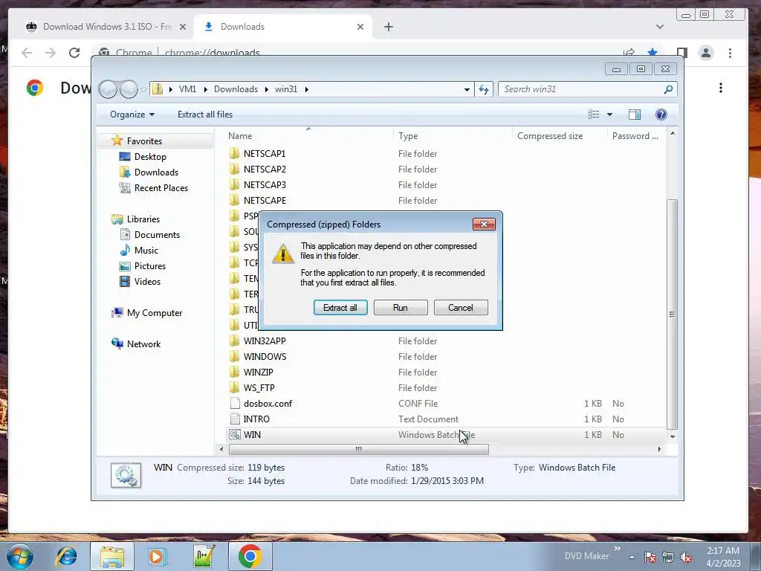Switch to Download Windows 3.1 ISO tab
The image size is (761, 571).
coord(106,27)
